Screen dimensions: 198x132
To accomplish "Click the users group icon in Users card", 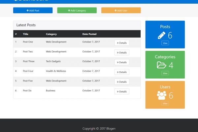I will click(161, 95).
